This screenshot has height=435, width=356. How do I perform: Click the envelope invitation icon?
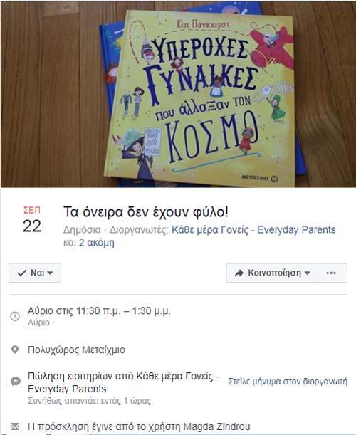(x=15, y=426)
